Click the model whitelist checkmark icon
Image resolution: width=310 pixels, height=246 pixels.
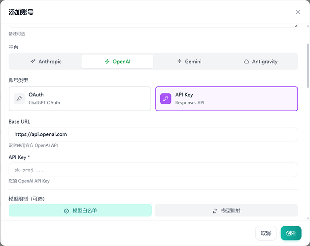pos(66,211)
